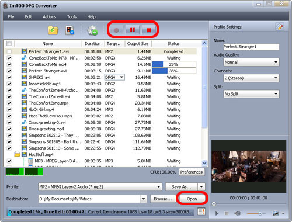Click the snapshot camera icon
292x222 pixels.
[276, 214]
